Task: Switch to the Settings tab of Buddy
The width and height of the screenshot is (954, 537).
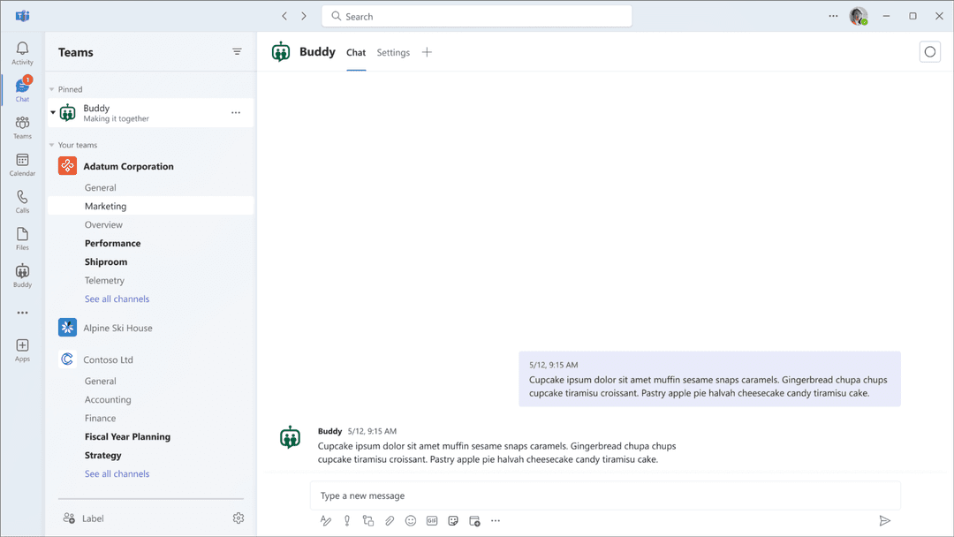Action: [x=392, y=52]
